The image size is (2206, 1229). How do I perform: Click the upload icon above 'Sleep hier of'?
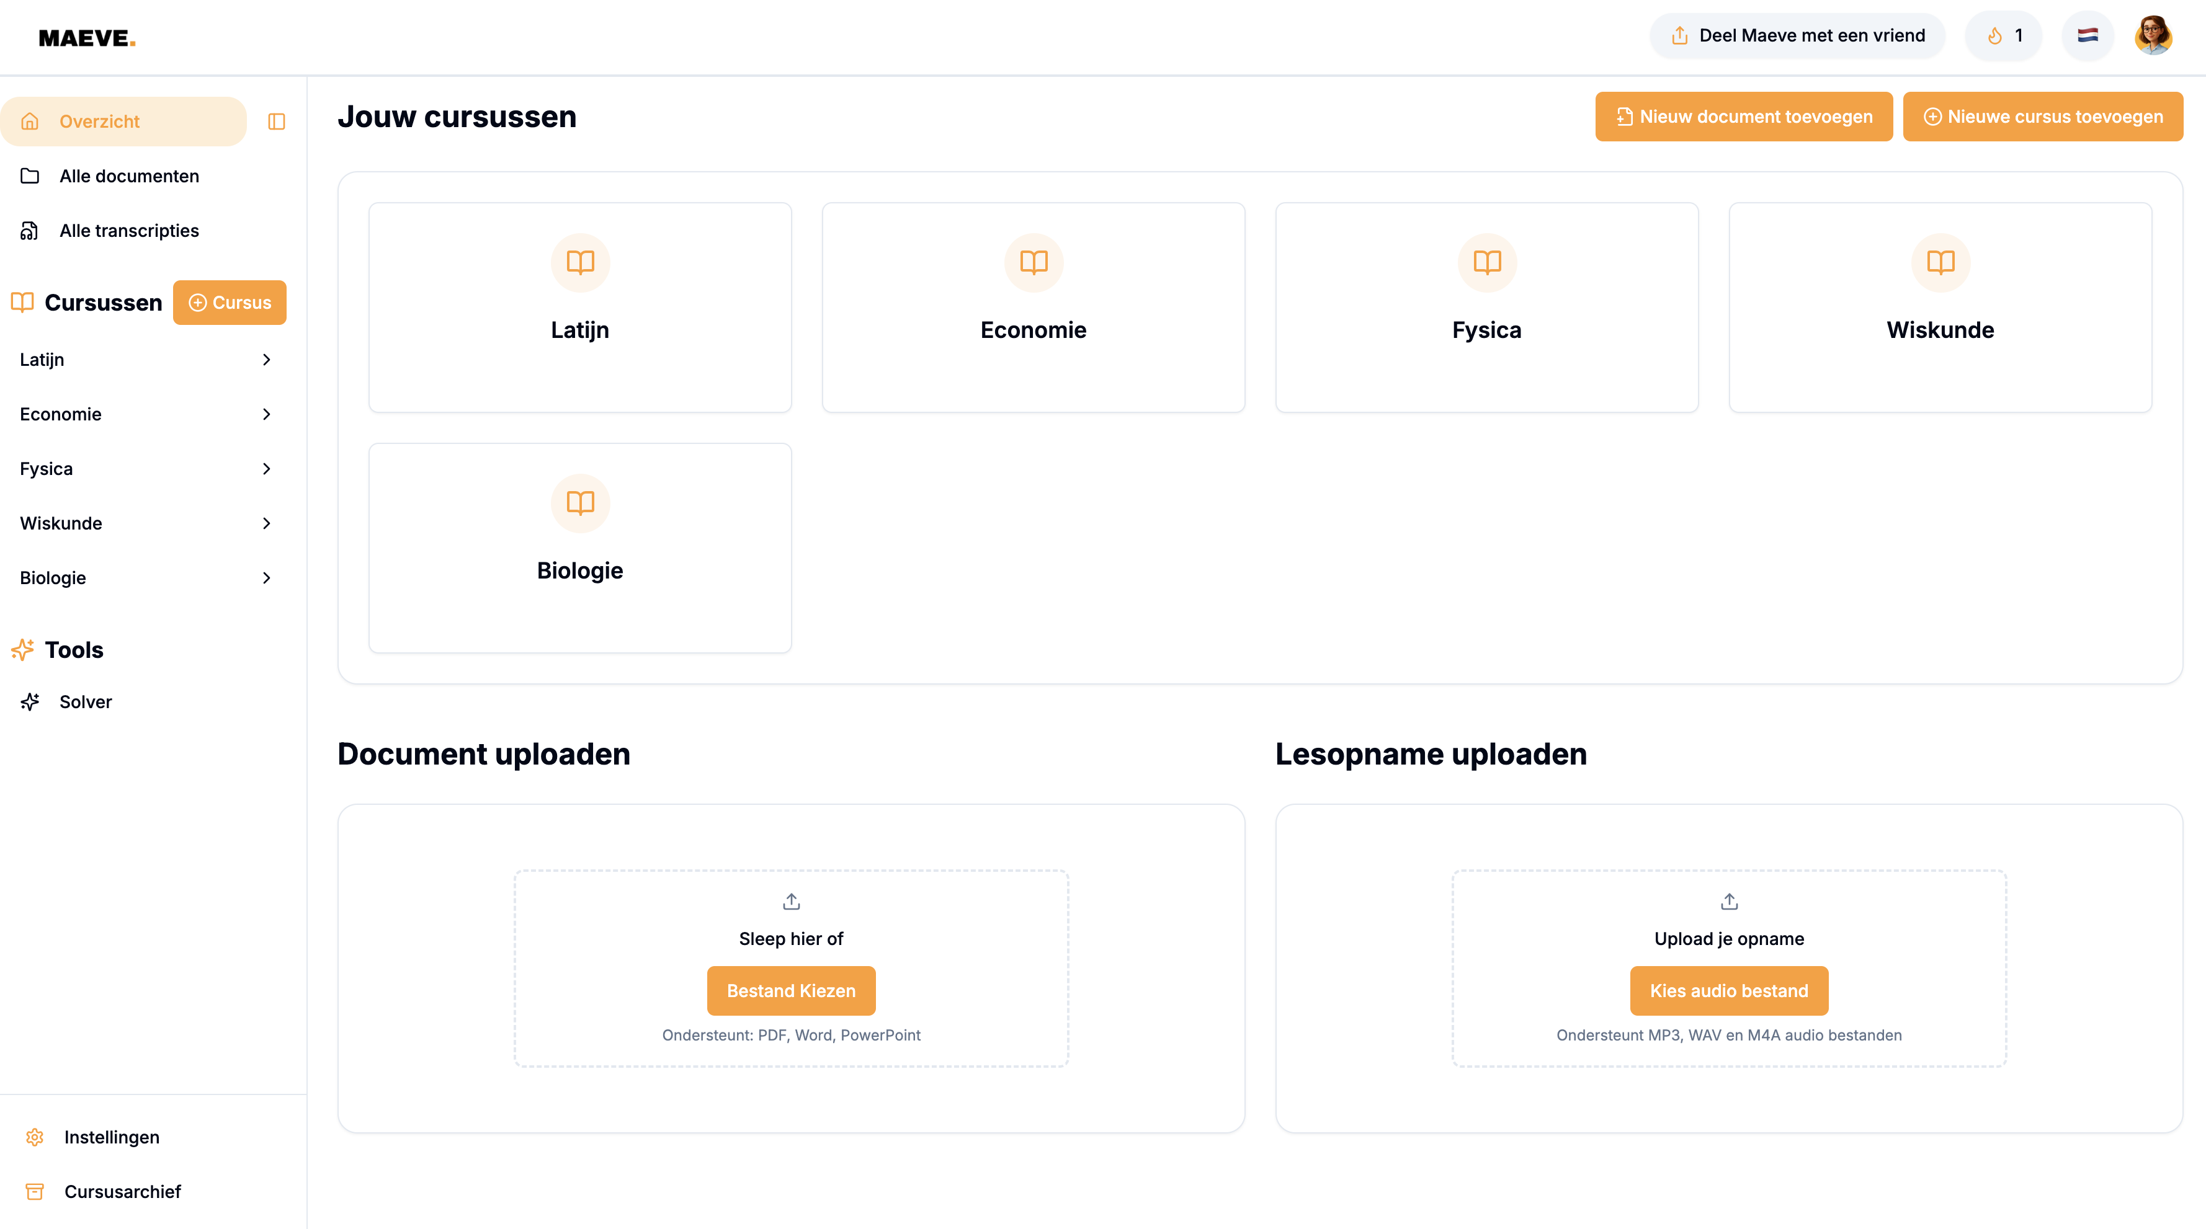coord(792,901)
